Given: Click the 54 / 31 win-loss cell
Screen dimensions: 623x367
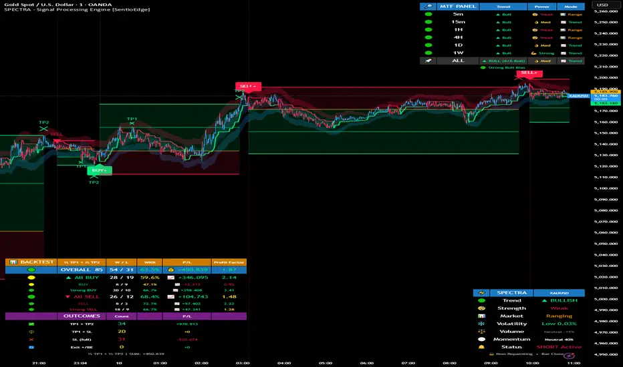Looking at the screenshot, I should click(122, 270).
